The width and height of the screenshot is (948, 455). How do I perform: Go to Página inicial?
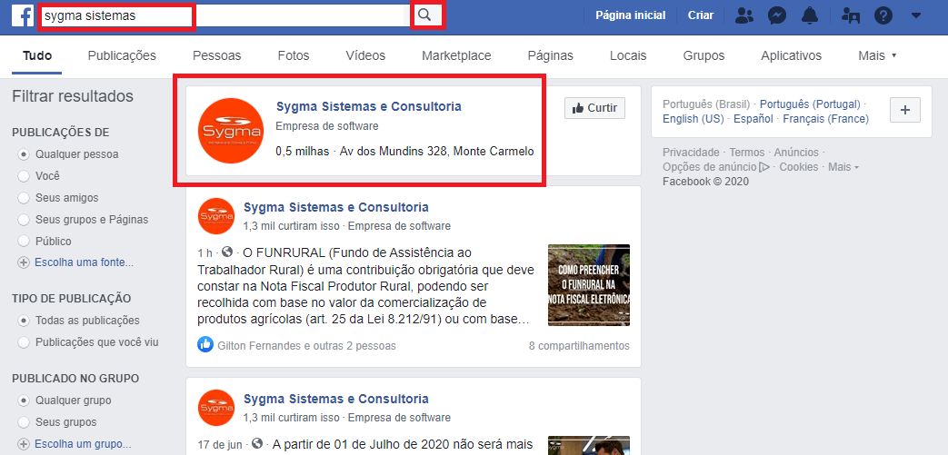(x=631, y=15)
